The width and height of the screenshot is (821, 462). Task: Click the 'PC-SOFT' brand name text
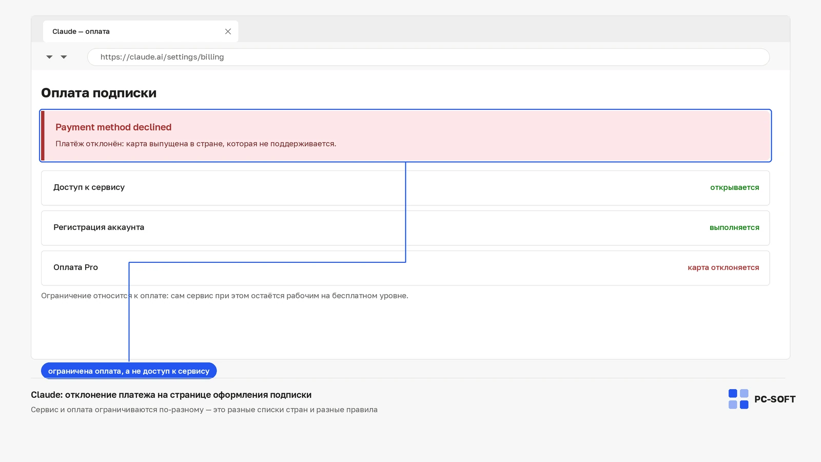pos(775,399)
